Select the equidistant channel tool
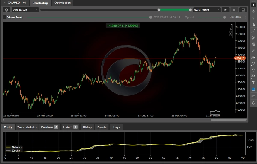257x164 pixels. click(254, 44)
